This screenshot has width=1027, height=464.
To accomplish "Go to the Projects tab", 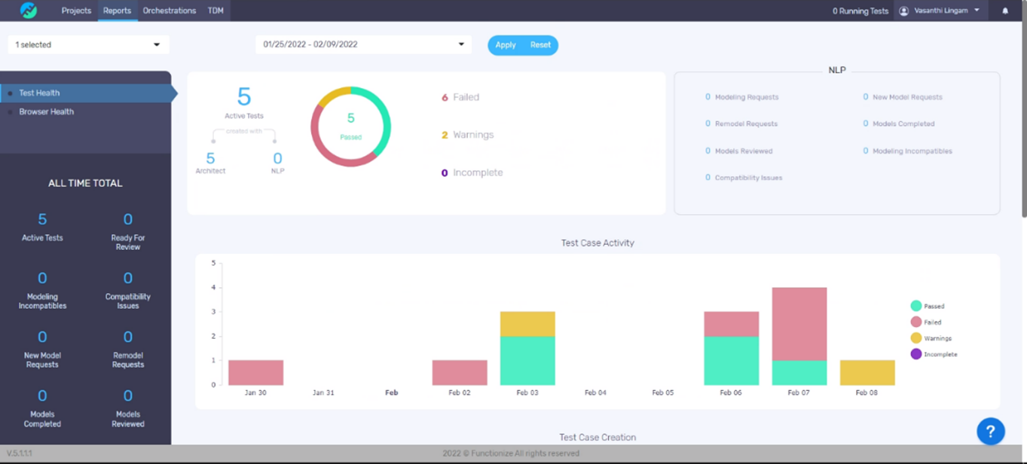I will pos(76,11).
